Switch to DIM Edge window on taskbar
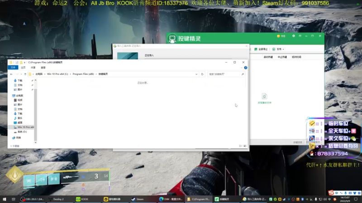Screen dimensions: 362x203 [171, 199]
